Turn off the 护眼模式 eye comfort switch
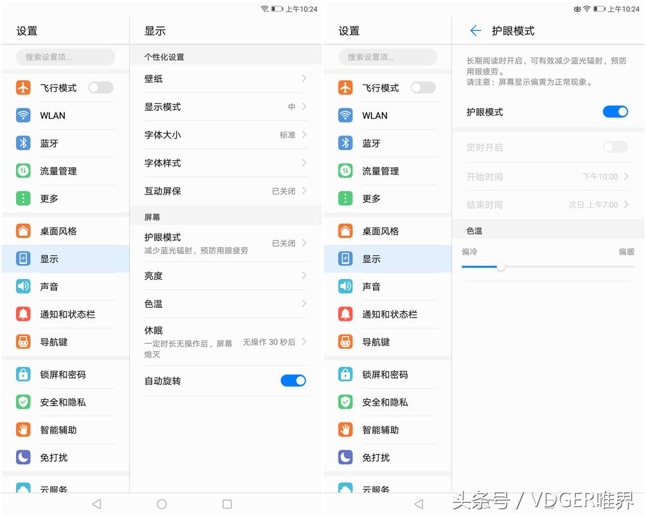Screen dimensions: 646x517 615,111
